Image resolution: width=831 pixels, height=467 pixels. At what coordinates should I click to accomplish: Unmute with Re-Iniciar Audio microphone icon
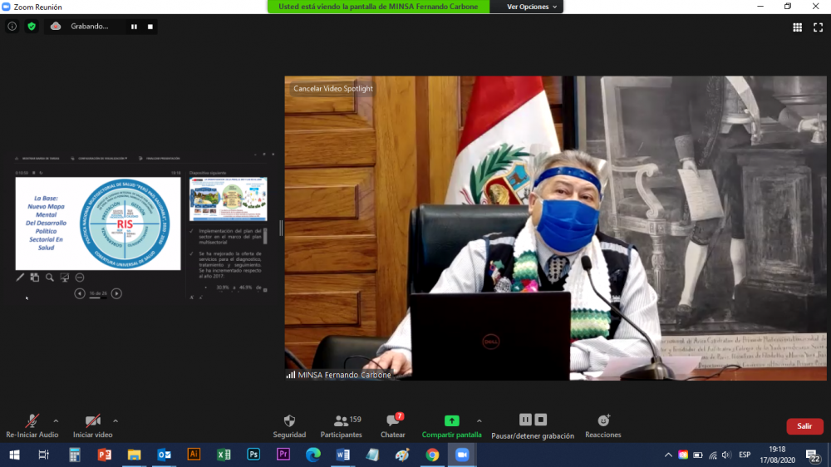[32, 421]
